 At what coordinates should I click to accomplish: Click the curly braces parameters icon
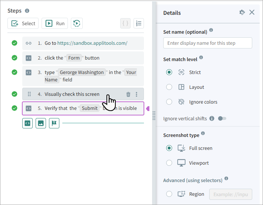(x=125, y=23)
